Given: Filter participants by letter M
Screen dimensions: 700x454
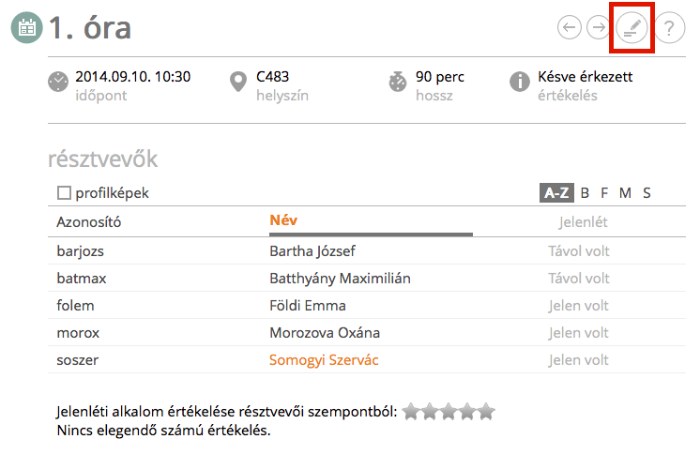Looking at the screenshot, I should coord(625,193).
